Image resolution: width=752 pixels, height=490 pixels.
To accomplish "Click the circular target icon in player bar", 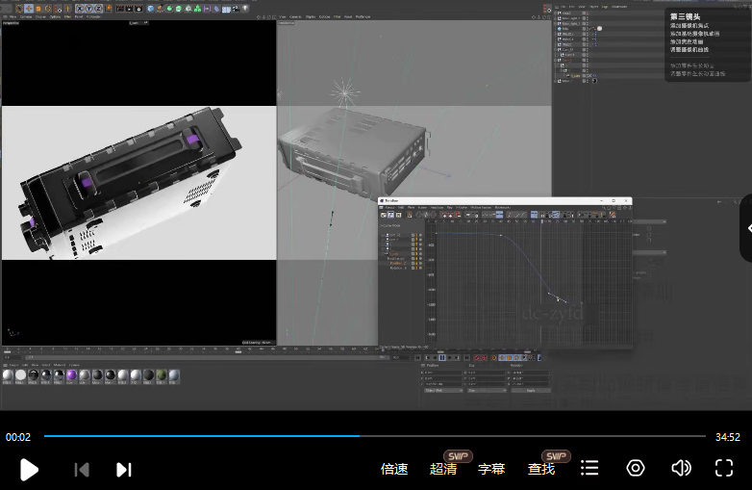I will 635,468.
